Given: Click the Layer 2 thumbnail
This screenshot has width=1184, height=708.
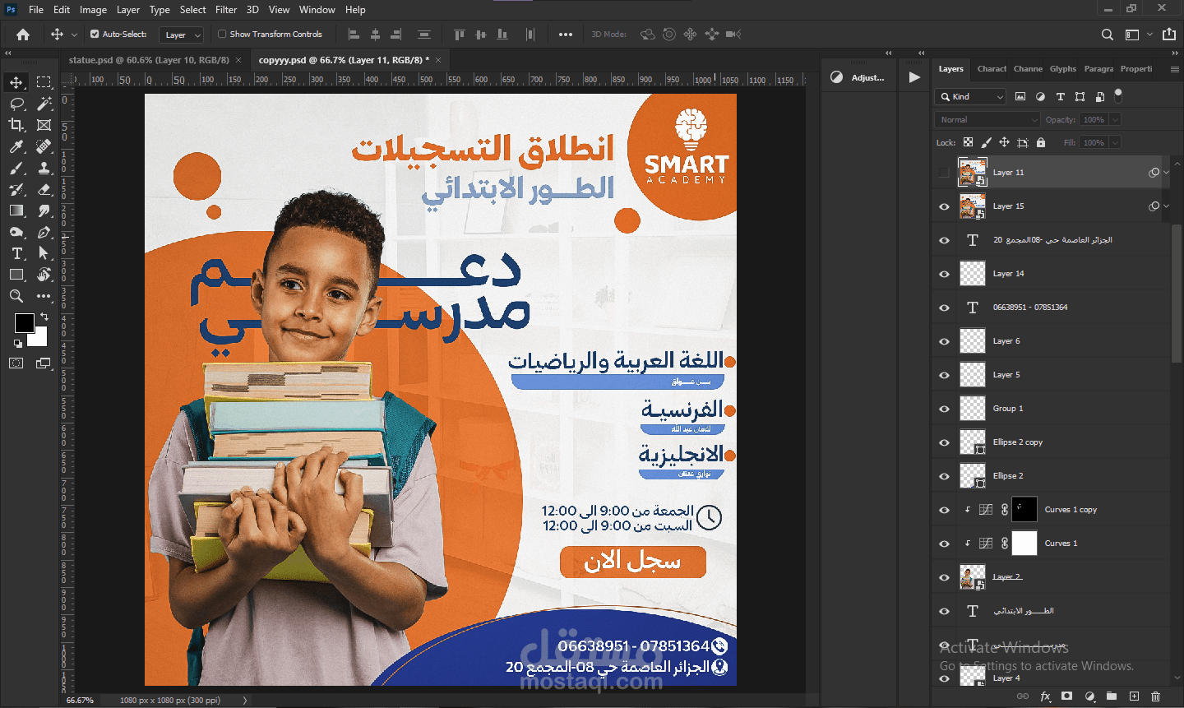Looking at the screenshot, I should [973, 577].
